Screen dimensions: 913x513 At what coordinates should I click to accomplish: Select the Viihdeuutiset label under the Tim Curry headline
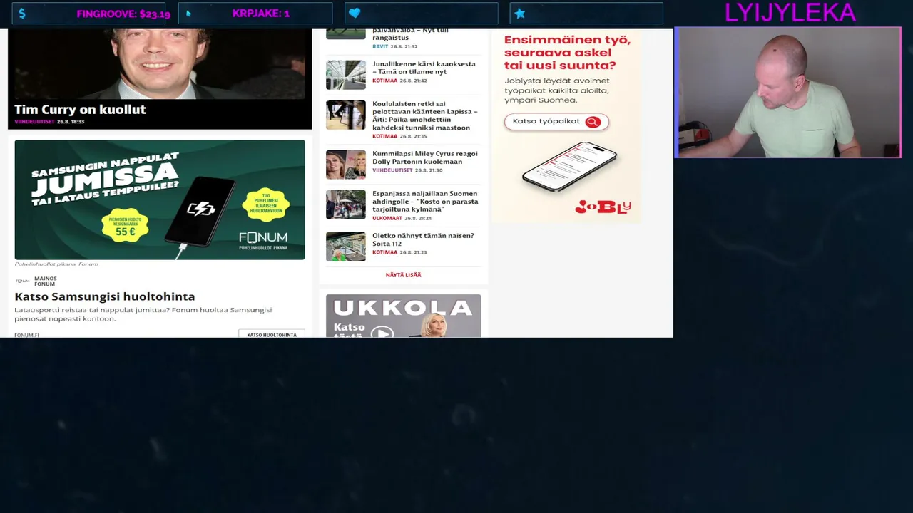[34, 122]
